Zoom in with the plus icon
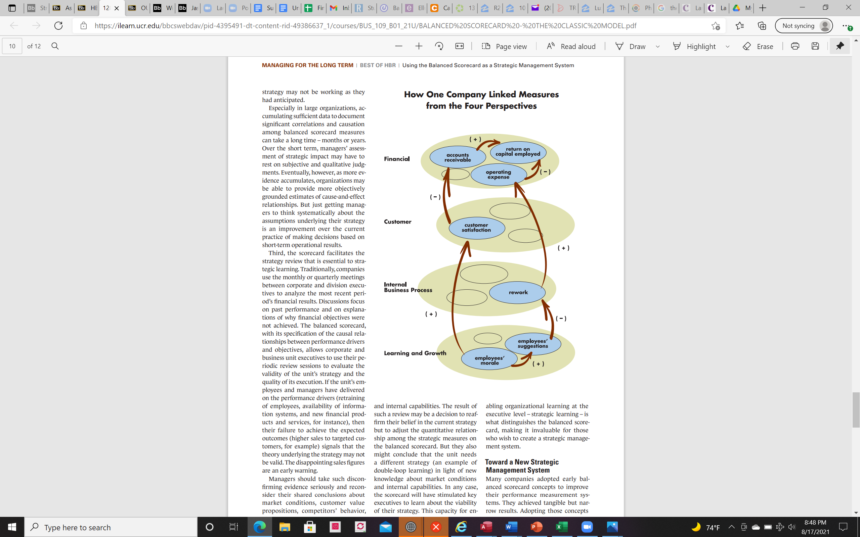Image resolution: width=860 pixels, height=537 pixels. point(419,46)
